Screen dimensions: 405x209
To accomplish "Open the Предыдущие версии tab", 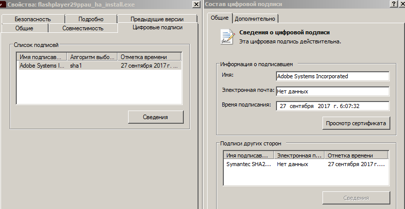I will [x=157, y=19].
